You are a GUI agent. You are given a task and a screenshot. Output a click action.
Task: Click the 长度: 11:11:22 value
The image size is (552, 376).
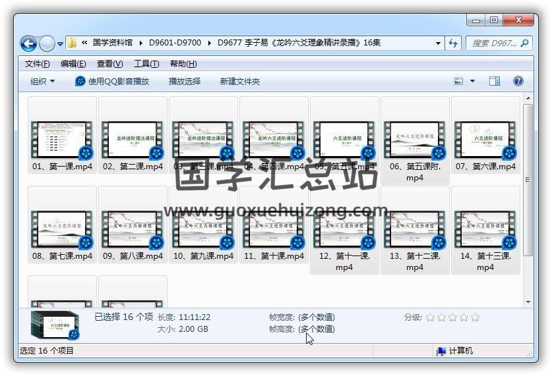click(x=195, y=317)
